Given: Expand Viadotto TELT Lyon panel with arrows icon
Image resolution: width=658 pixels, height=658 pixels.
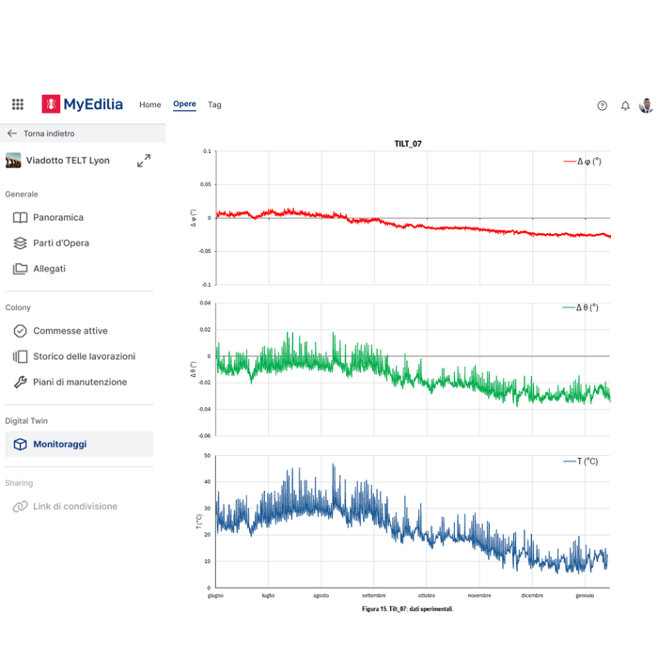Looking at the screenshot, I should click(144, 161).
